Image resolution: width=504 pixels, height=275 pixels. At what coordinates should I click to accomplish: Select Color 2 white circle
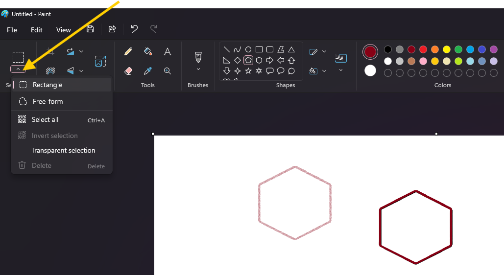click(x=370, y=70)
